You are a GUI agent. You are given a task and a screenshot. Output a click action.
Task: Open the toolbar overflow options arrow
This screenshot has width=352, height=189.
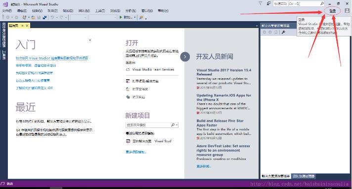pos(146,18)
